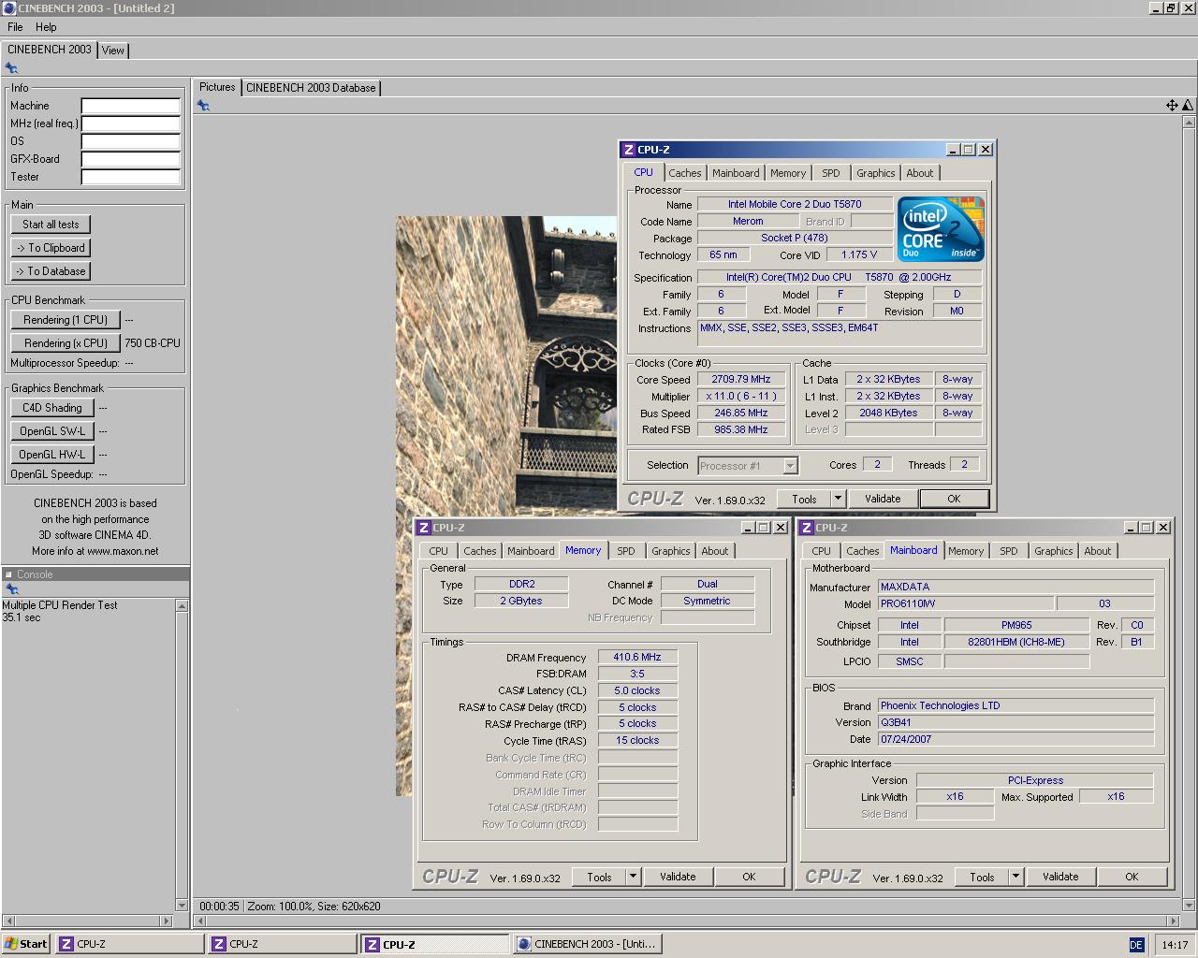Viewport: 1198px width, 958px height.
Task: Open Caches tab in top CPU-Z window
Action: tap(684, 173)
